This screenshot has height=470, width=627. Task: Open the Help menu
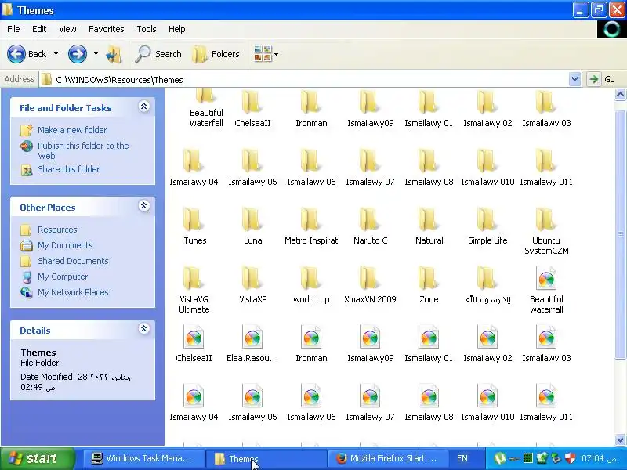177,29
